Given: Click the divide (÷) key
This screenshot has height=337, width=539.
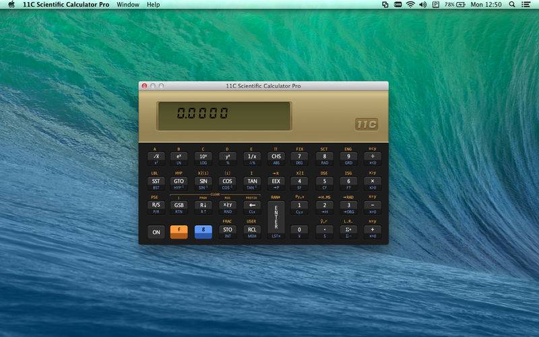Looking at the screenshot, I should [373, 158].
